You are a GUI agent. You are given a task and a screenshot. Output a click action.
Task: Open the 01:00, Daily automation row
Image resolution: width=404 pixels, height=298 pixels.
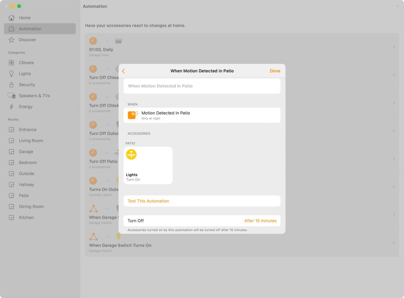coord(242,47)
